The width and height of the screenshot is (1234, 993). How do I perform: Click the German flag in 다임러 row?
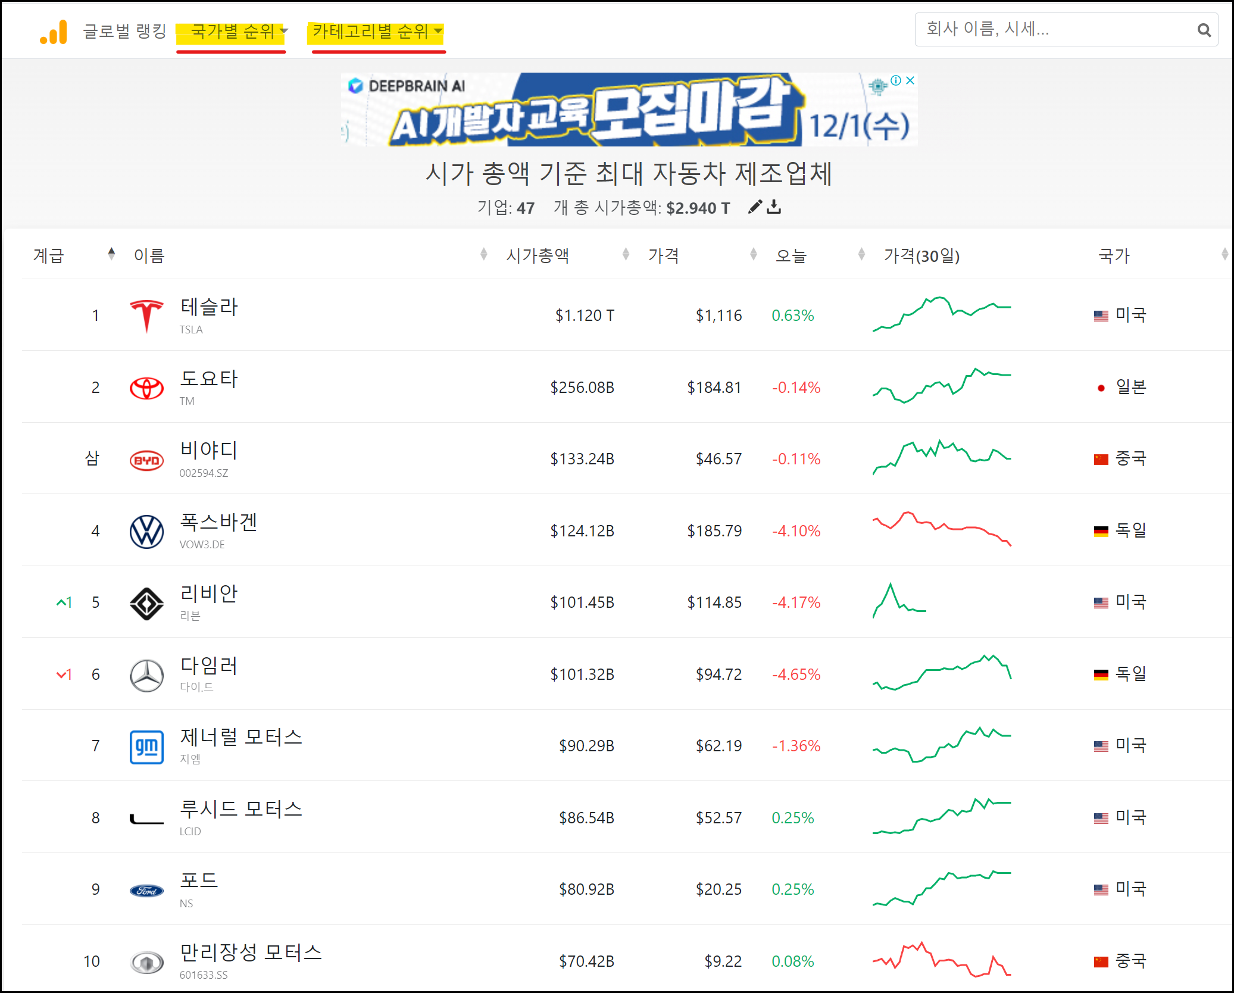1101,675
